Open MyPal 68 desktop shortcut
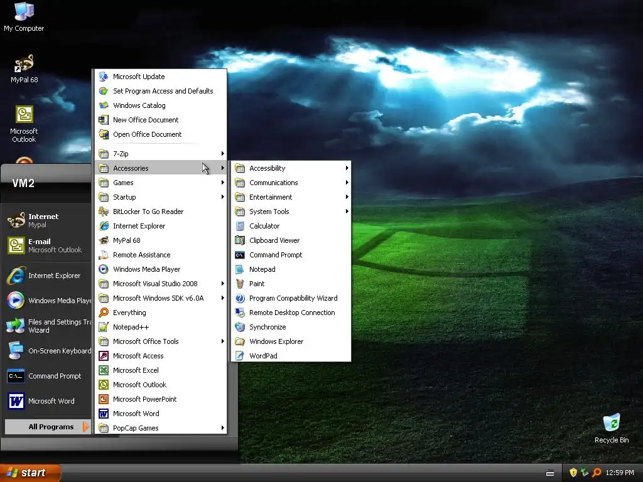This screenshot has height=482, width=643. pos(24,69)
